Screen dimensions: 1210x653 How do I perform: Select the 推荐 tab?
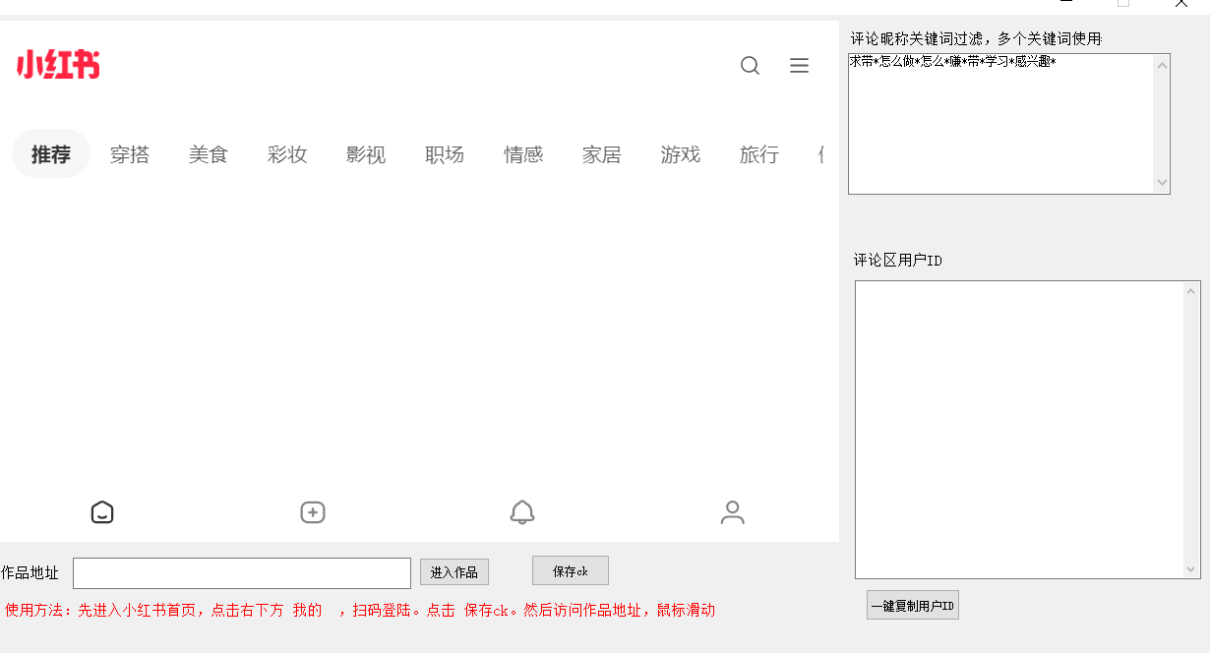tap(51, 154)
